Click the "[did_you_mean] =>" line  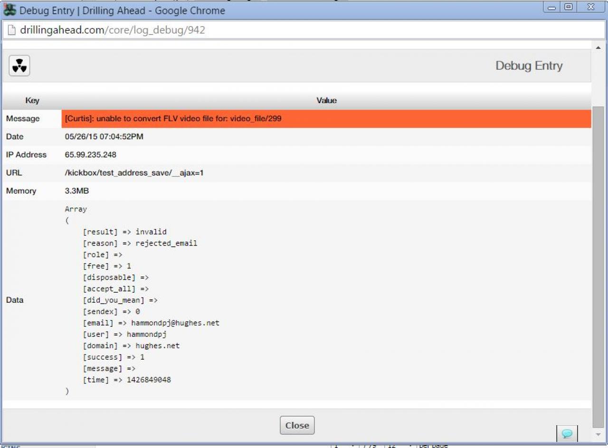point(120,300)
